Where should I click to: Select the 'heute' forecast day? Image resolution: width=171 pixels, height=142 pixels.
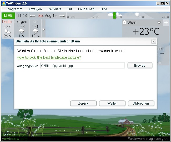7,29
